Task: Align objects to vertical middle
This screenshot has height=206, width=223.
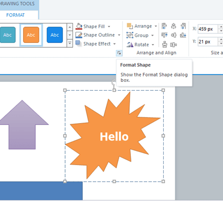Action: pyautogui.click(x=174, y=35)
